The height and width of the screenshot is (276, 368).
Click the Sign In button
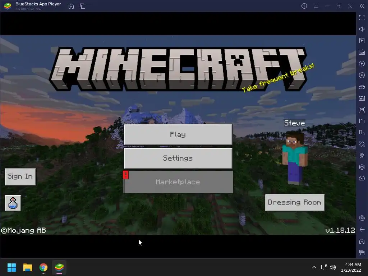tap(20, 176)
